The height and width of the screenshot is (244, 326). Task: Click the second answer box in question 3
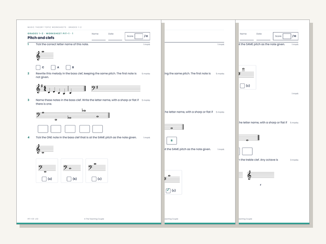click(x=56, y=129)
